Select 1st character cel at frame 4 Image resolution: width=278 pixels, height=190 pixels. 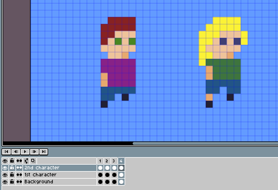121,175
